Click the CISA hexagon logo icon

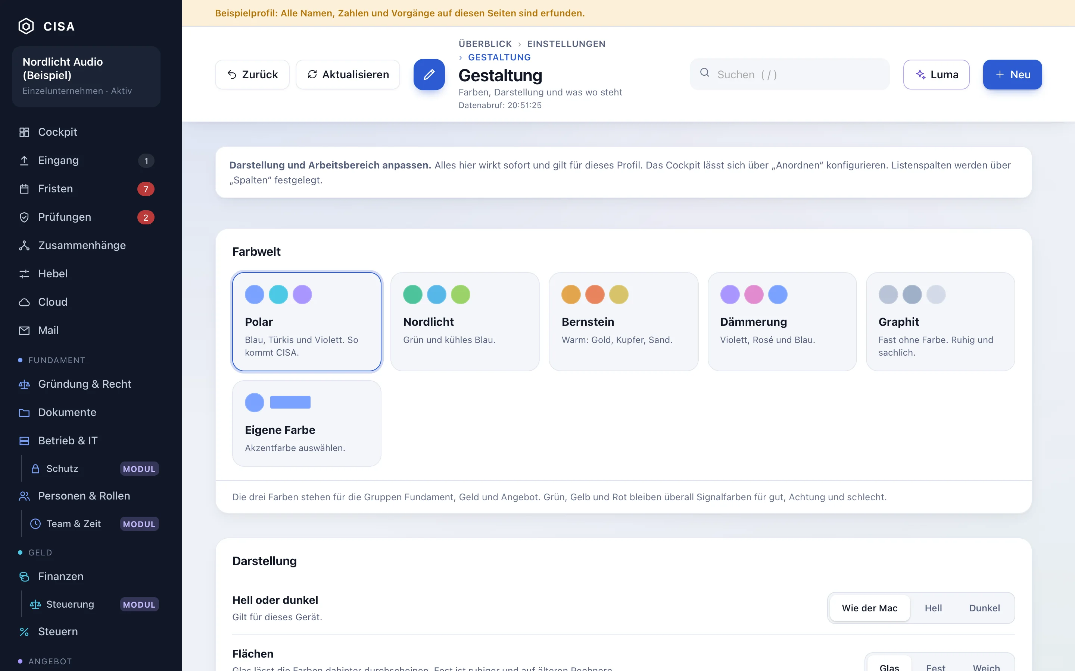[x=26, y=26]
